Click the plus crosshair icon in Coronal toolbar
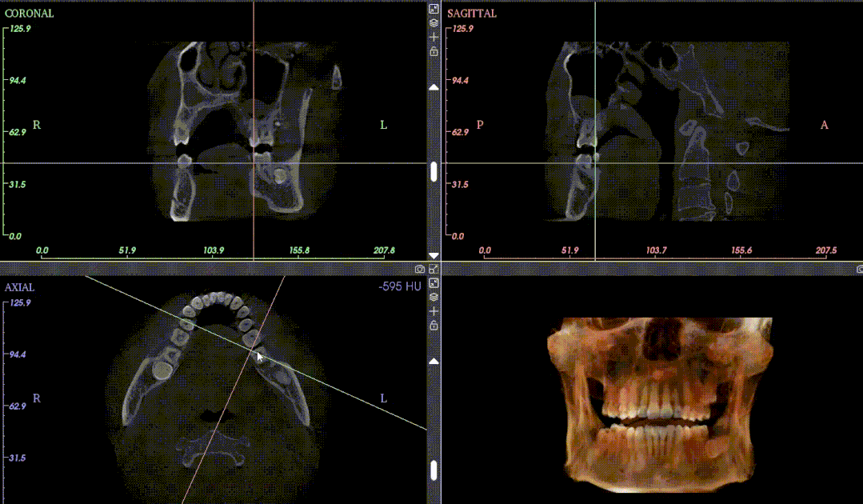 pyautogui.click(x=433, y=37)
